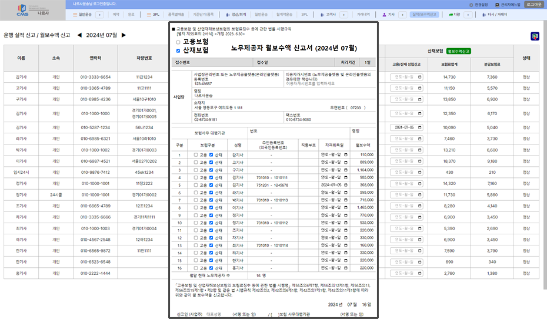The image size is (547, 323).
Task: Click phone number 010-3333-6654
Action: (x=96, y=77)
